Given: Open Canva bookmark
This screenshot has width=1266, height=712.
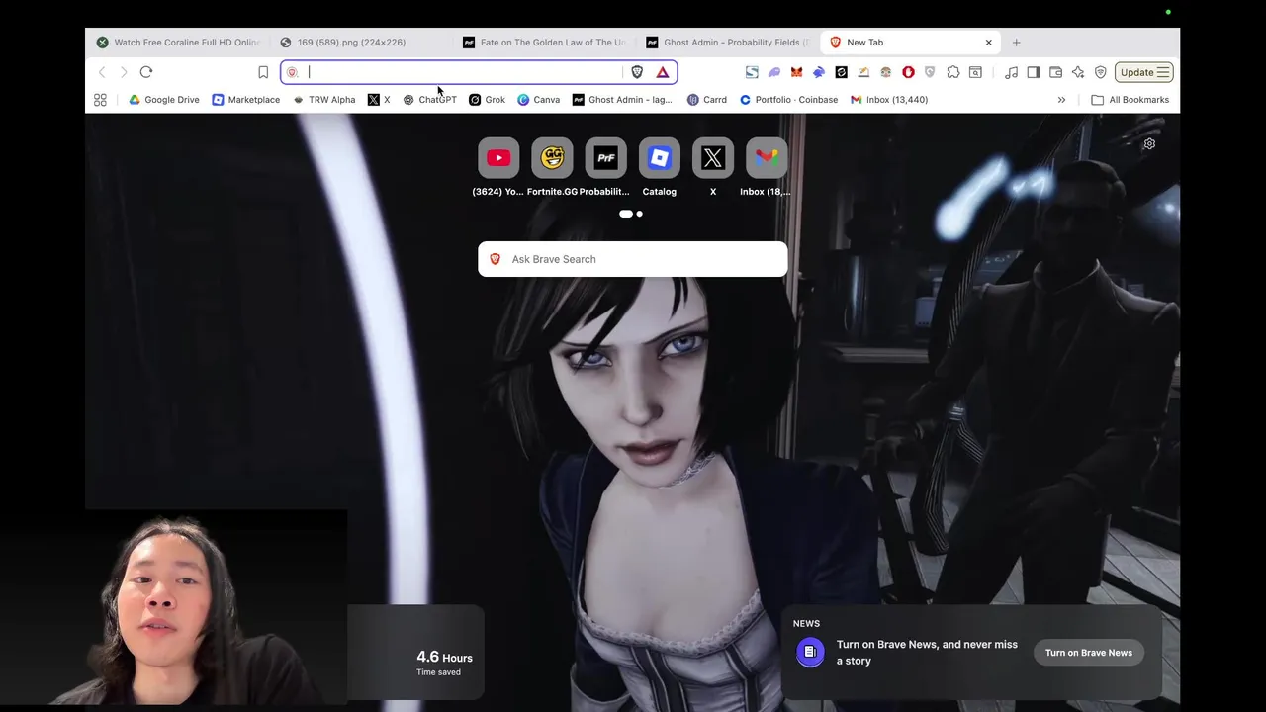Looking at the screenshot, I should pos(539,100).
